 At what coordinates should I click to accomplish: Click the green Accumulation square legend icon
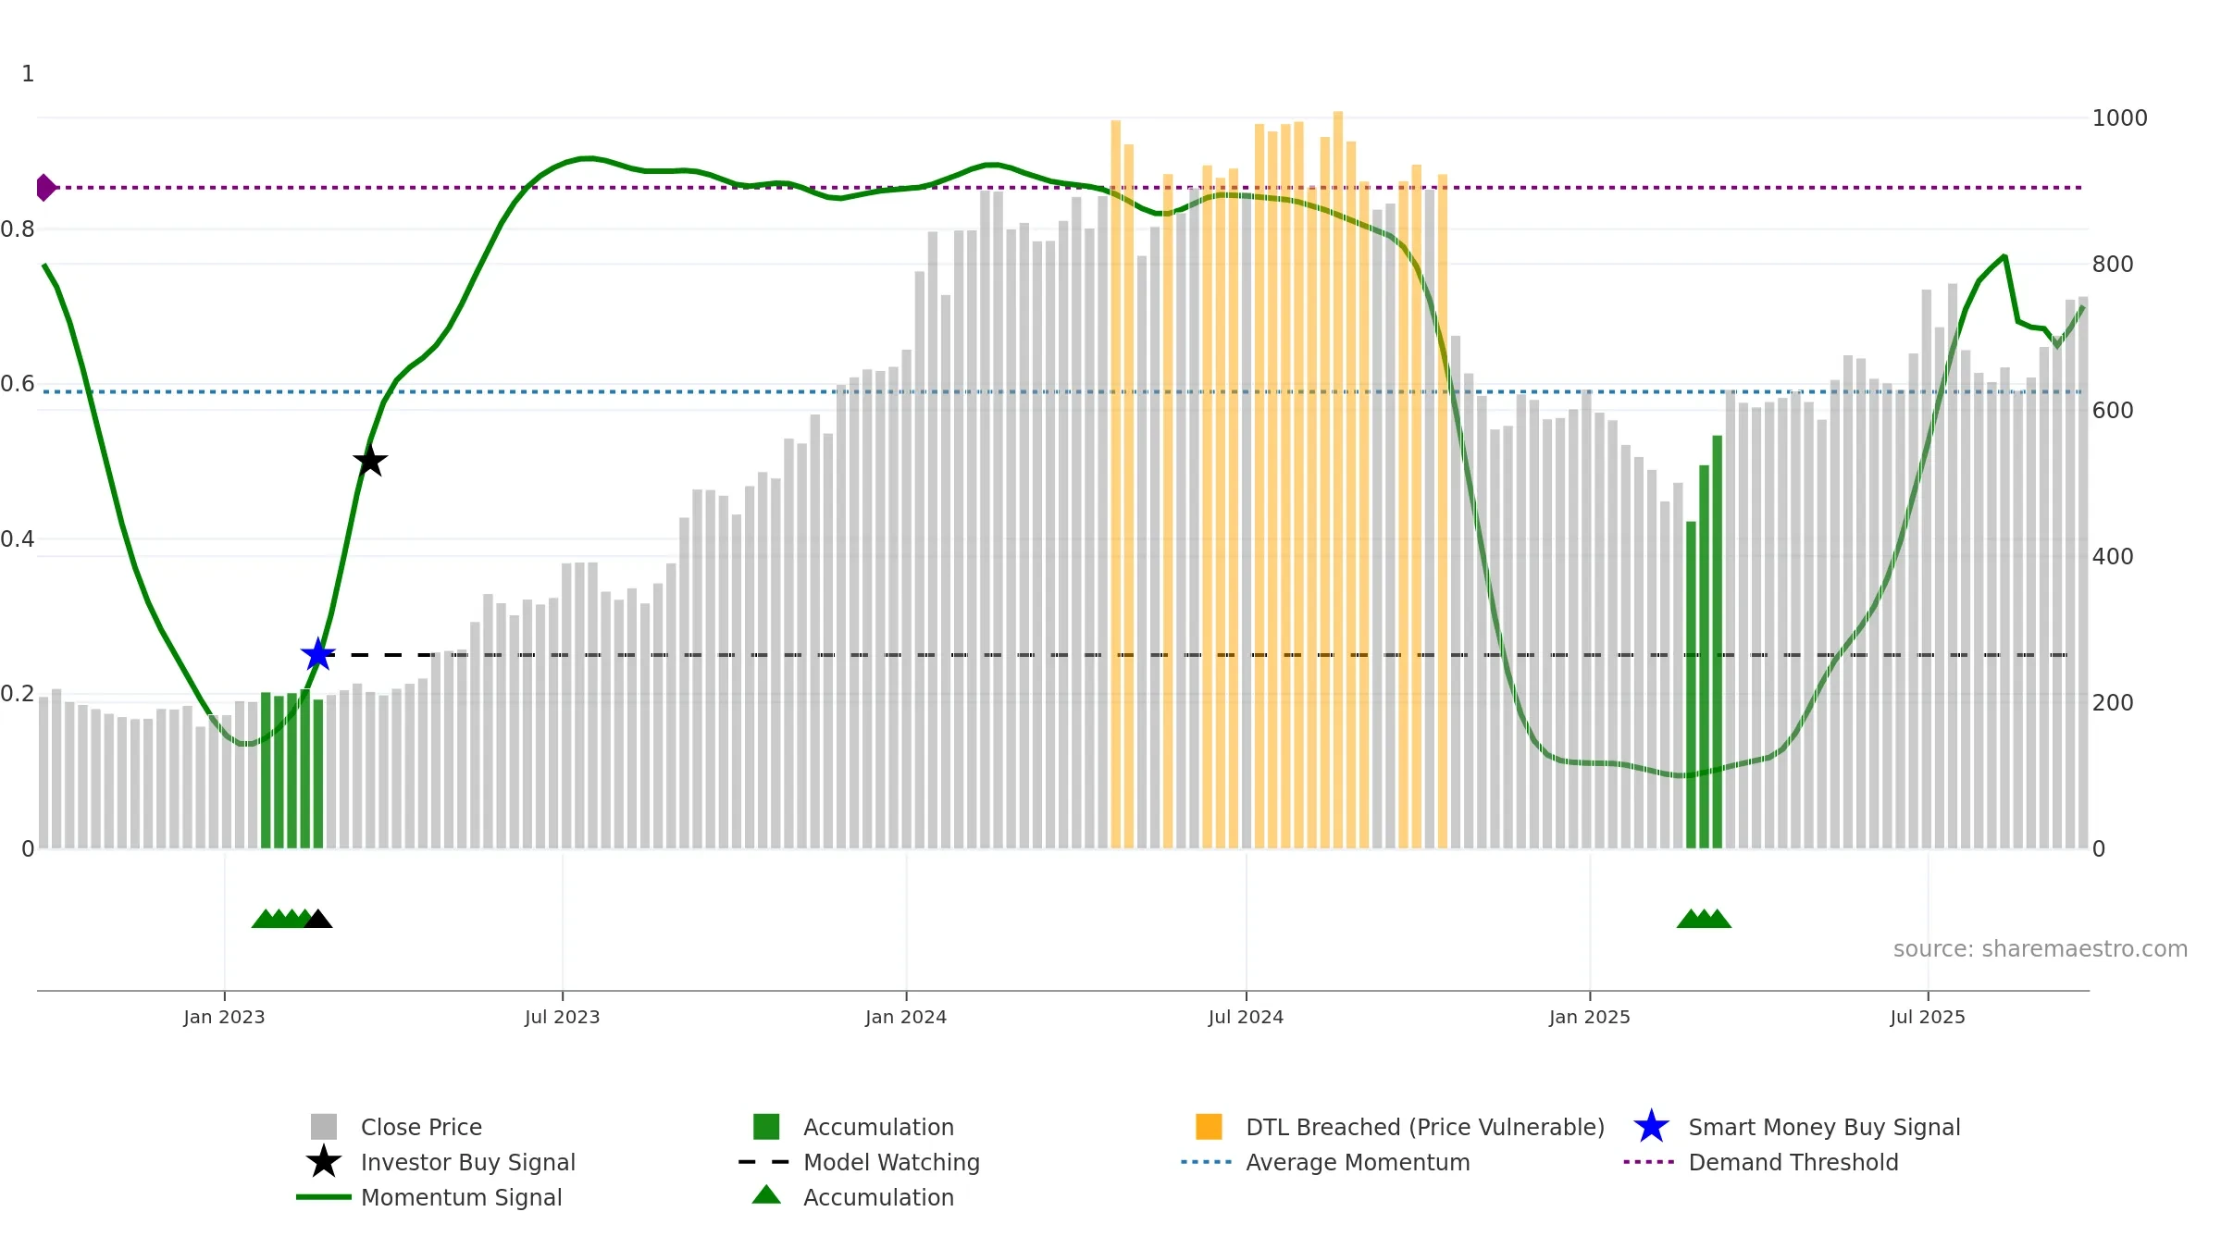point(766,1127)
